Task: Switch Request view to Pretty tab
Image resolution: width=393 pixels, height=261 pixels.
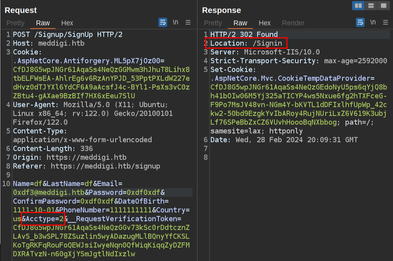Action: coord(15,23)
